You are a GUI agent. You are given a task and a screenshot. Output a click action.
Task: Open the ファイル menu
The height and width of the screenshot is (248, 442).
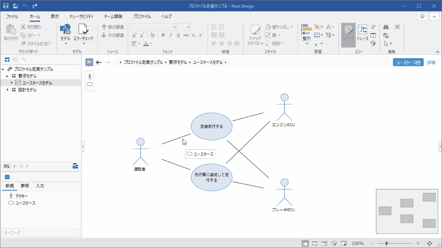[12, 17]
